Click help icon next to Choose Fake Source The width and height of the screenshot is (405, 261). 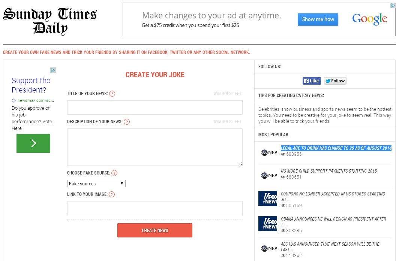click(x=114, y=173)
